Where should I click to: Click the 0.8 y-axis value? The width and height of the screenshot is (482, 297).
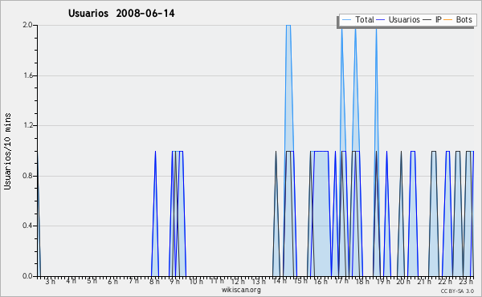pos(27,176)
